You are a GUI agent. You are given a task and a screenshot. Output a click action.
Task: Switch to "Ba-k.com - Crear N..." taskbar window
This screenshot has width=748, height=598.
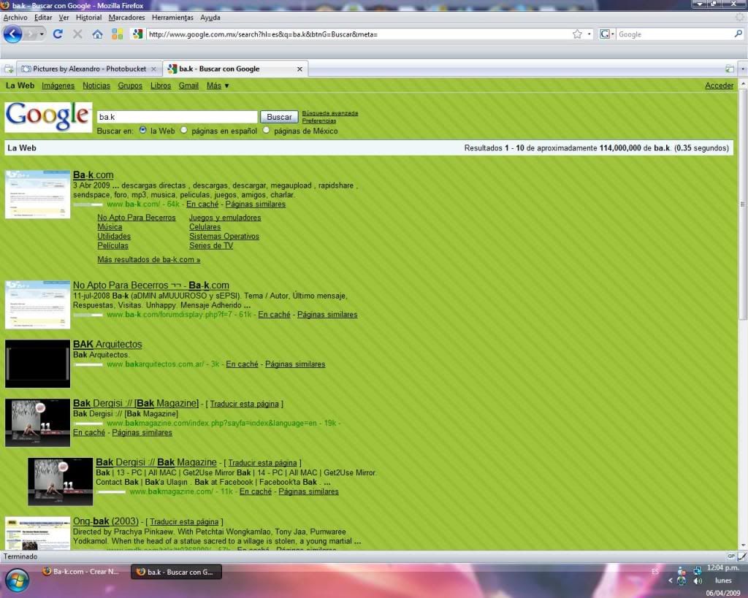pos(80,572)
